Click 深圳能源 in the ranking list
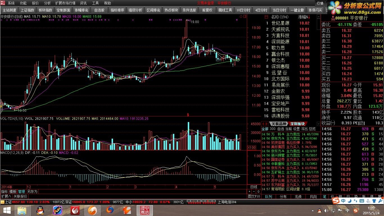The height and width of the screenshot is (216, 384). point(280,42)
